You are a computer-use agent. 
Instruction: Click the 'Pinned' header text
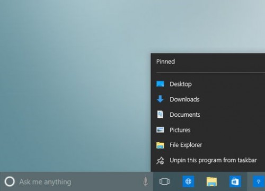(x=165, y=62)
